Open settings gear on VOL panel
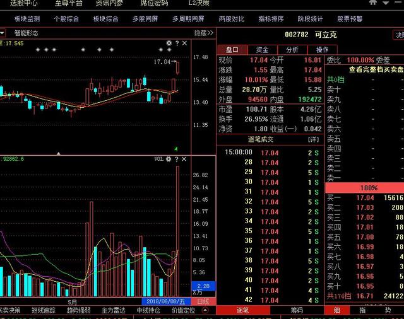The height and width of the screenshot is (319, 404). pos(169,159)
